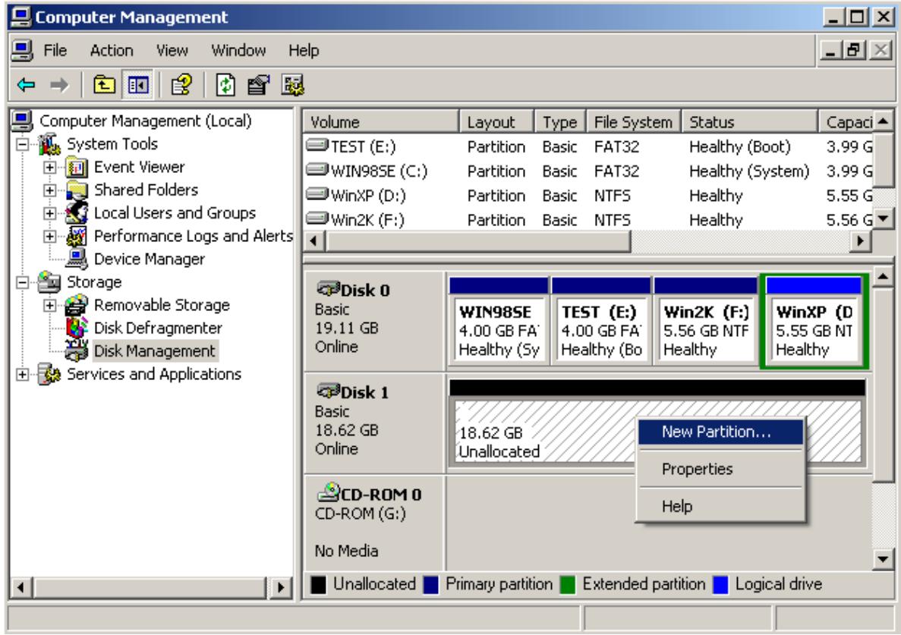Click the TEST (E:) volume drive icon

click(317, 145)
